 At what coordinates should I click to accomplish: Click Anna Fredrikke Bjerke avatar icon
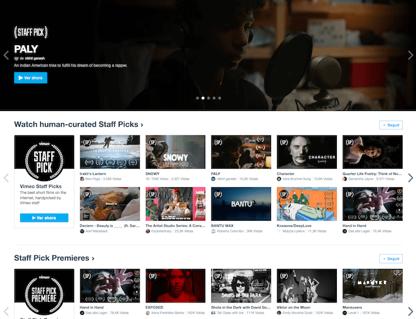148,313
